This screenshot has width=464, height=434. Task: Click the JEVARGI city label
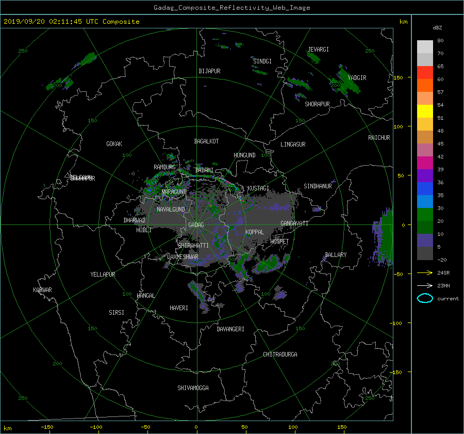tap(318, 50)
